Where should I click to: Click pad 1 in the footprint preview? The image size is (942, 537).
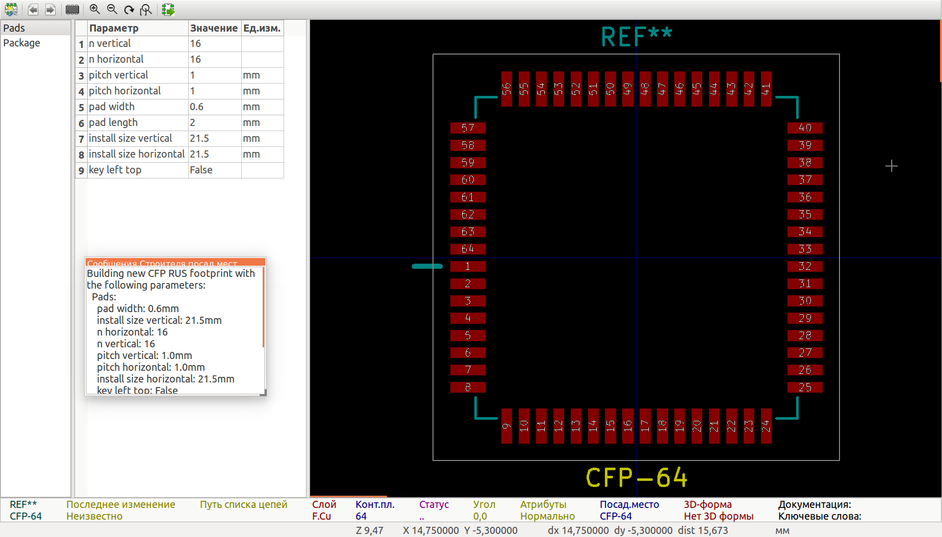(x=468, y=266)
